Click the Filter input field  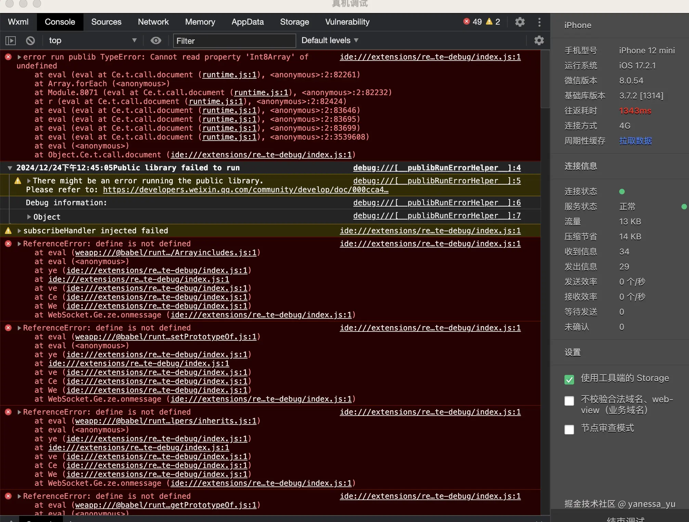tap(234, 41)
